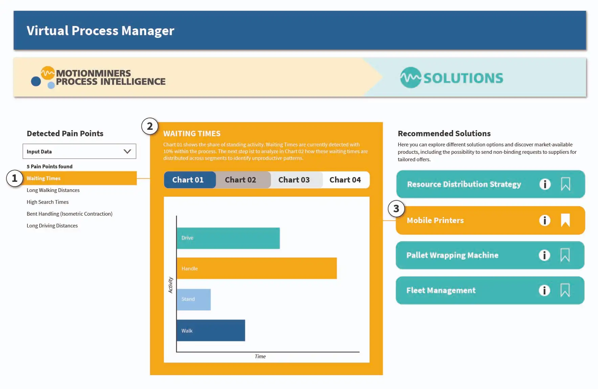Open info for Fleet Management solution
This screenshot has height=389, width=598.
[x=544, y=290]
